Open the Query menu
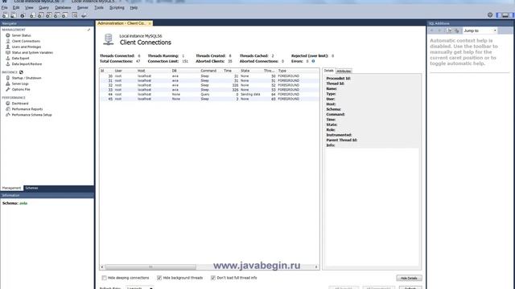515x289 pixels. (43, 7)
